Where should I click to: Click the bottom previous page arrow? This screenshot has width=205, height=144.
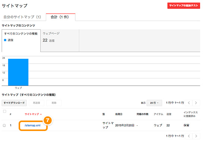click(x=189, y=136)
